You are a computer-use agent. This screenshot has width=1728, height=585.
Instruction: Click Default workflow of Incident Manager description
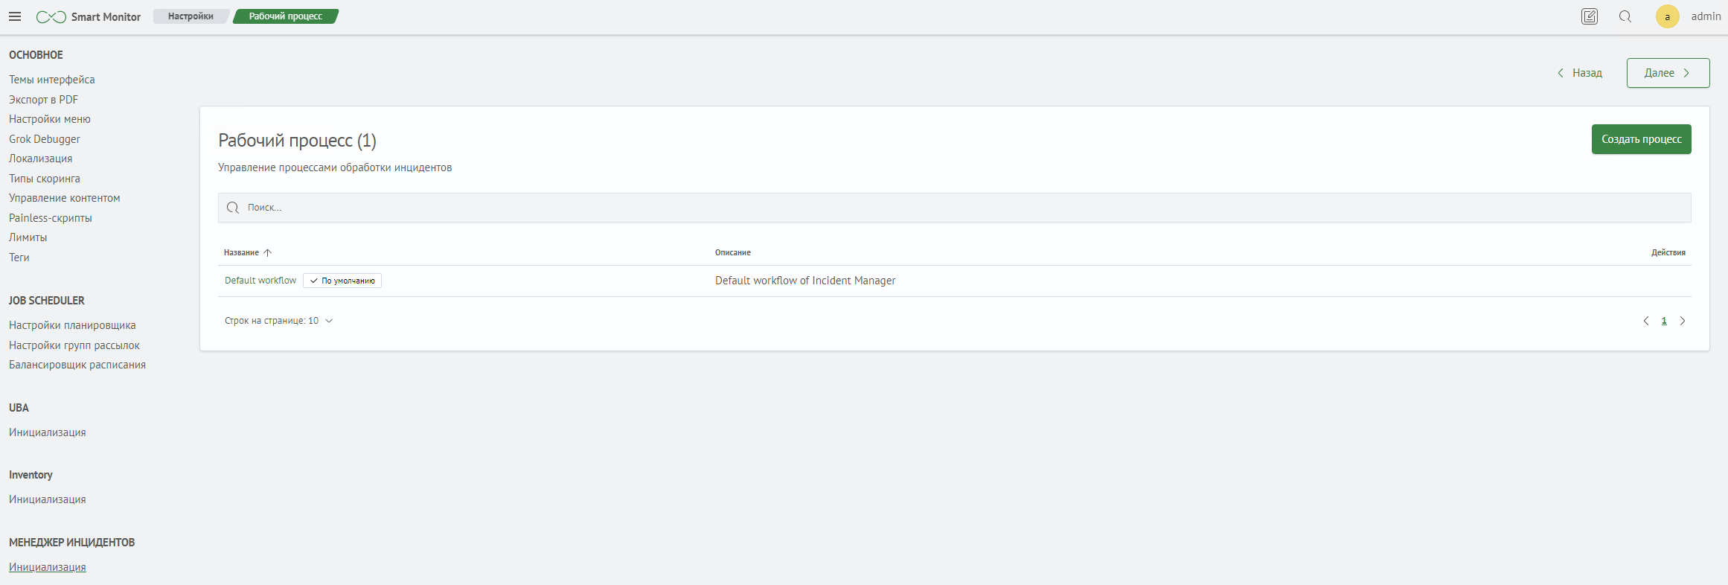[805, 281]
